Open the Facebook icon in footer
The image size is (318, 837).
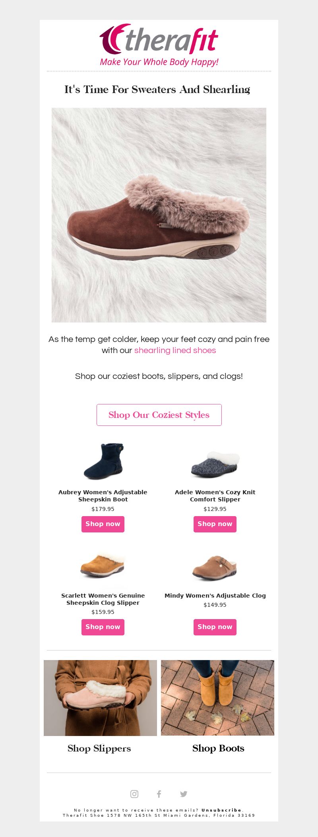coord(159,794)
